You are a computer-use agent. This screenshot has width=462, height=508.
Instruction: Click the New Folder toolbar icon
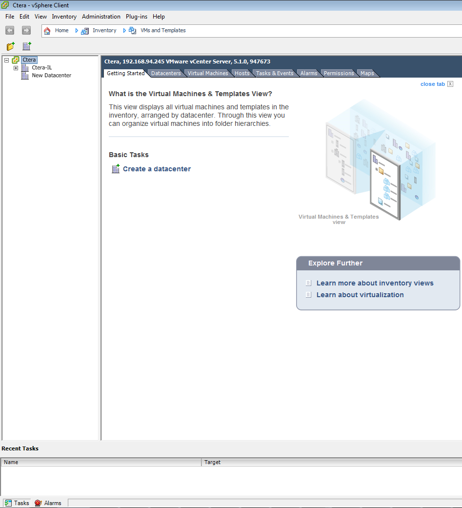tap(11, 46)
